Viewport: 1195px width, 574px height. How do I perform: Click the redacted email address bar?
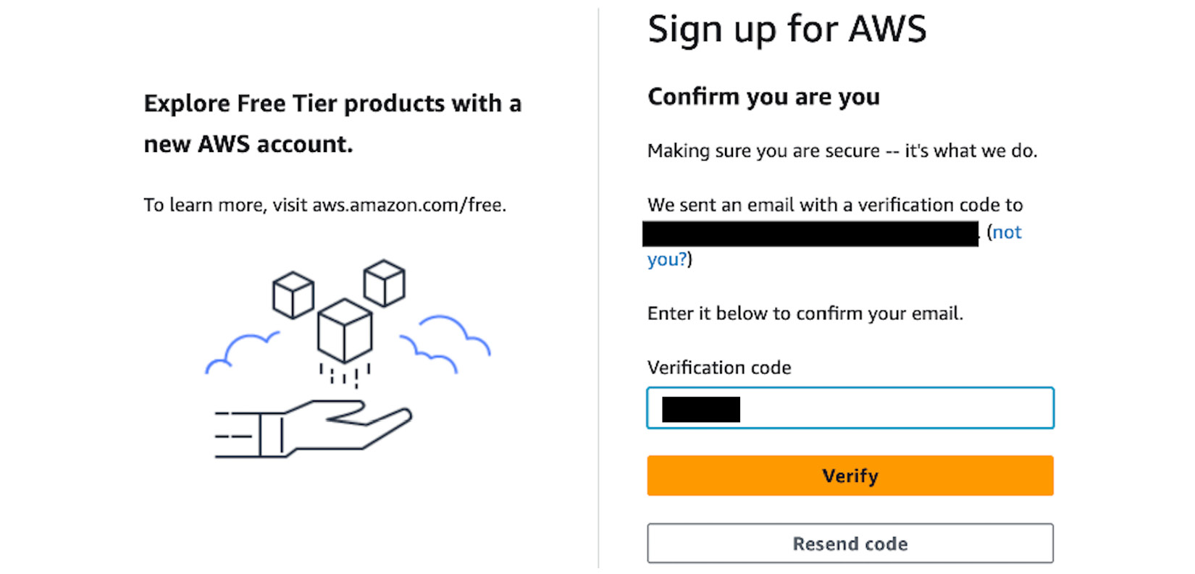[x=810, y=234]
